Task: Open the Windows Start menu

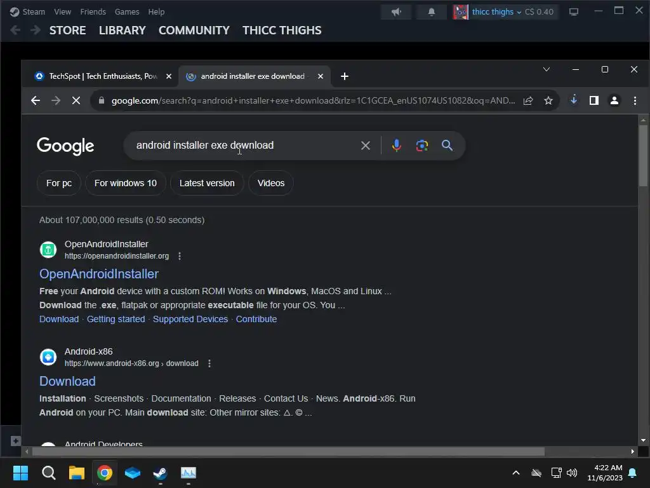Action: pos(20,473)
